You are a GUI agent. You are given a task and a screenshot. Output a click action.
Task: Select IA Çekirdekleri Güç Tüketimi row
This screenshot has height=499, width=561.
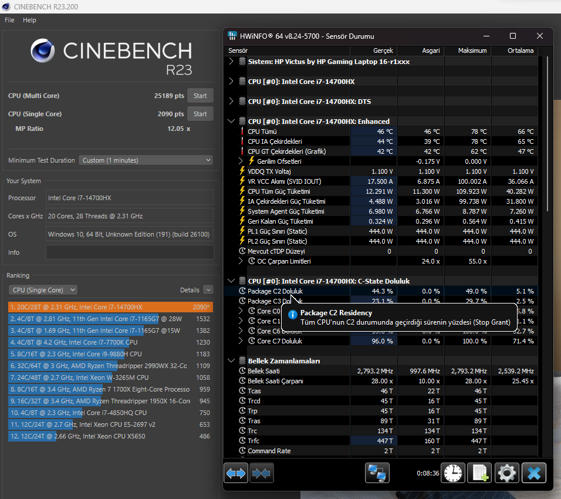381,201
